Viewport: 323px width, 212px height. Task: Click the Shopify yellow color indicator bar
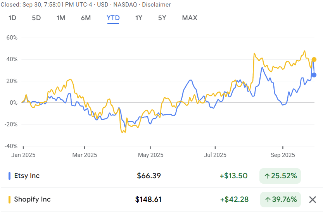point(9,200)
